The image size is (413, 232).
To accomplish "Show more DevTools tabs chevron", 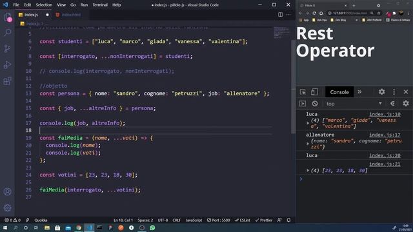I will [x=359, y=92].
